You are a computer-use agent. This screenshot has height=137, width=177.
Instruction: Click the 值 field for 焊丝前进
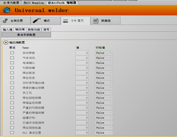click(82, 73)
